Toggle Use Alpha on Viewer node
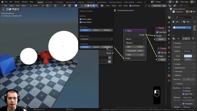The height and width of the screenshot is (111, 197). pyautogui.click(x=157, y=32)
